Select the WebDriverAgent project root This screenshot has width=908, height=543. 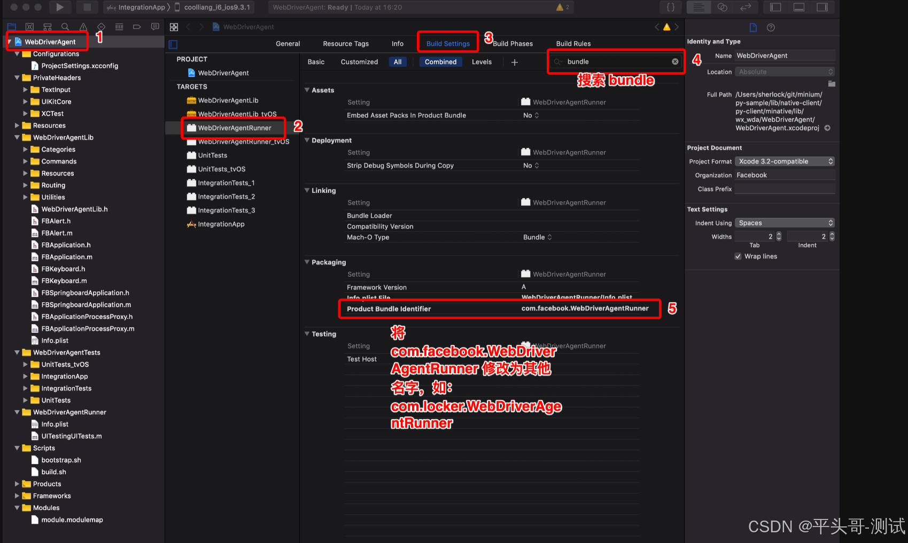50,42
